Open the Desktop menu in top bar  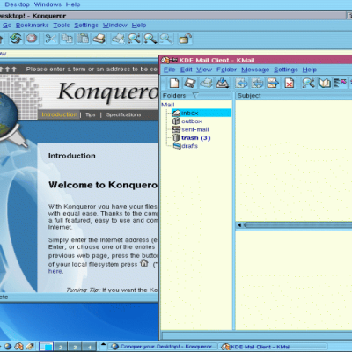click(x=18, y=4)
